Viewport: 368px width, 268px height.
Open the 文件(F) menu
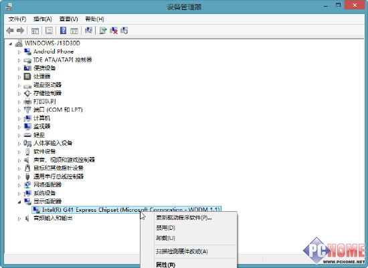pyautogui.click(x=17, y=19)
